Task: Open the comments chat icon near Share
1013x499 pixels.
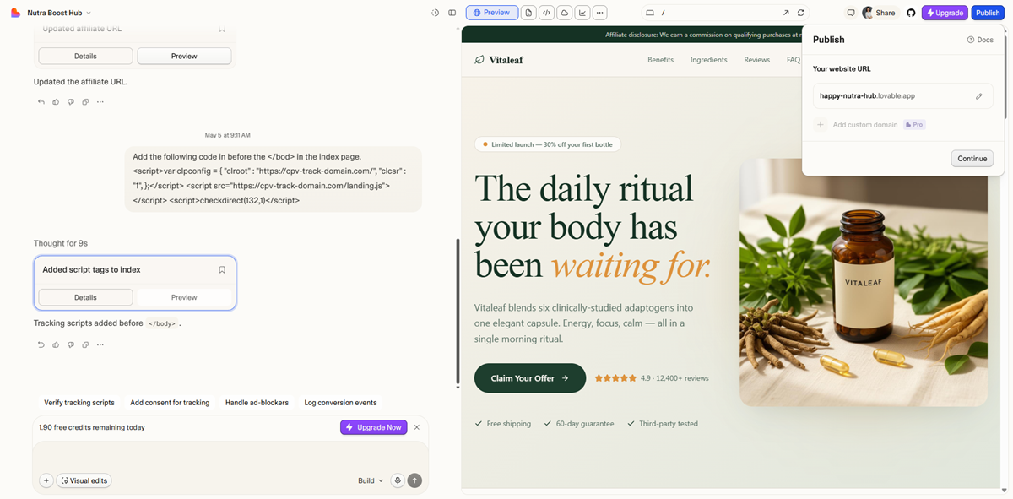Action: (x=851, y=13)
